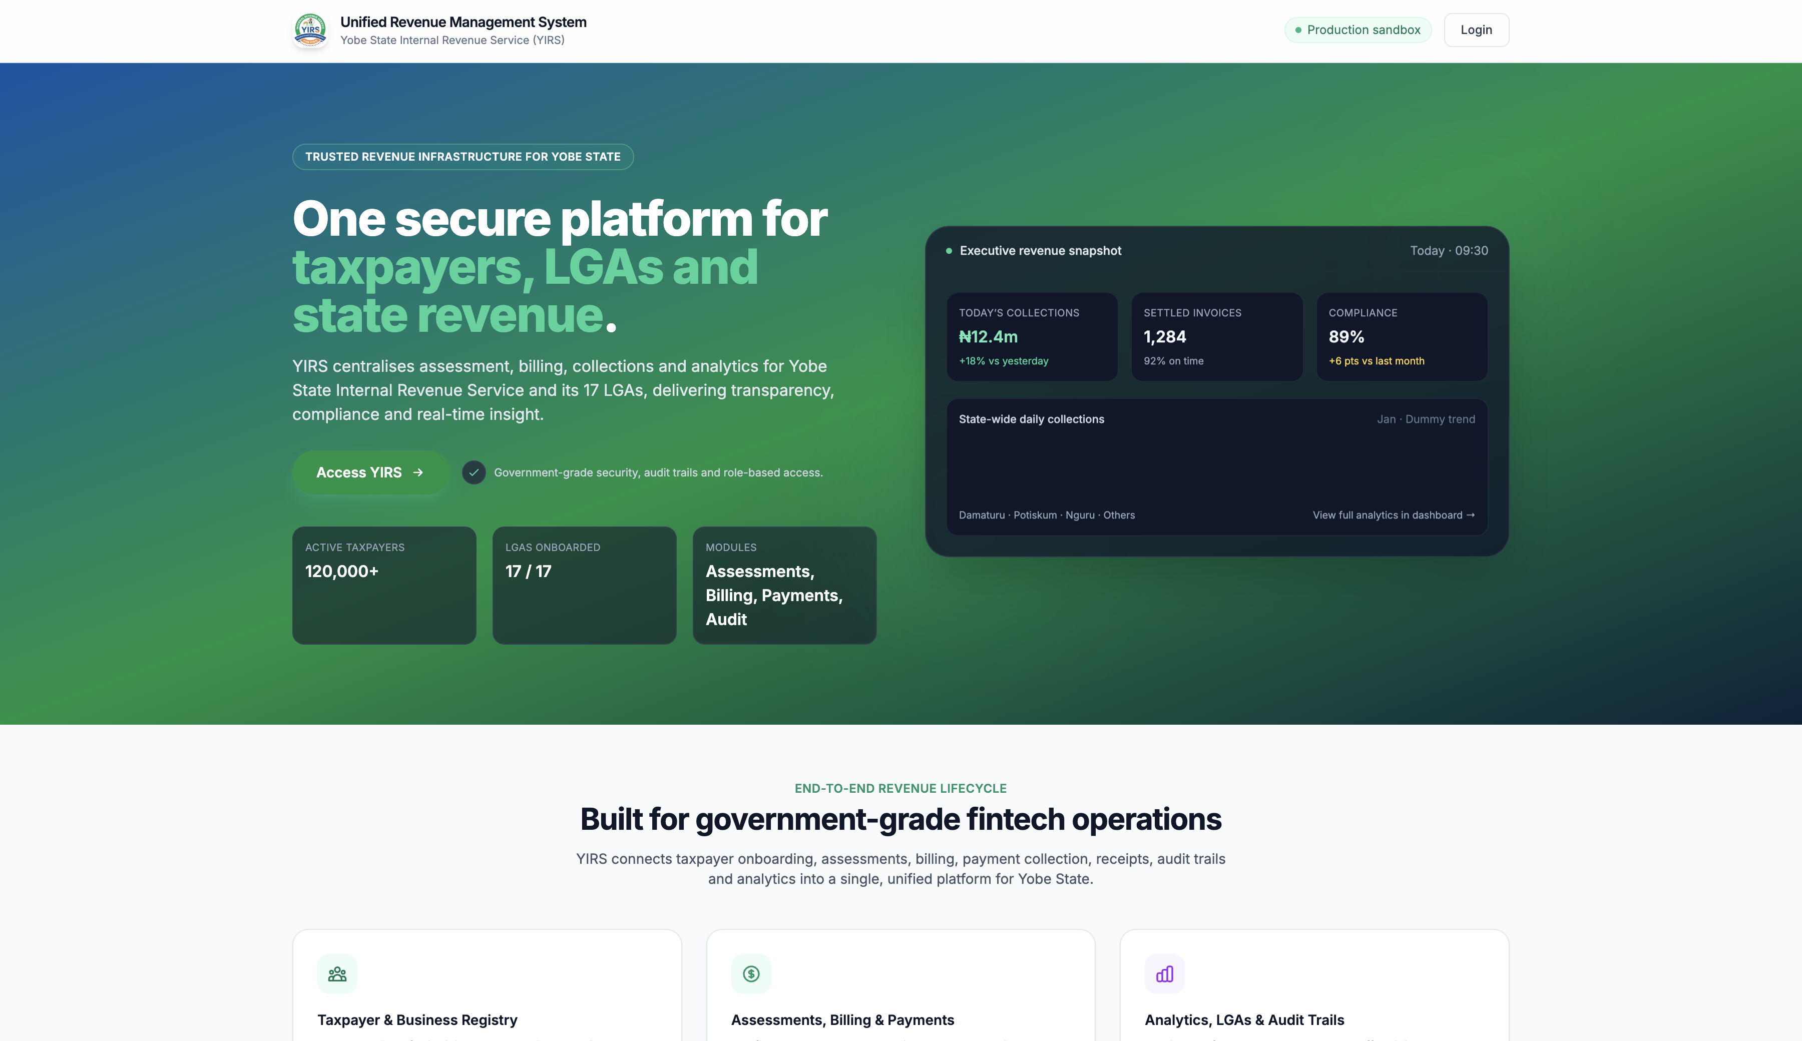Open Analytics, LGAs & Audit Trails card title
Viewport: 1802px width, 1041px height.
(x=1244, y=1020)
